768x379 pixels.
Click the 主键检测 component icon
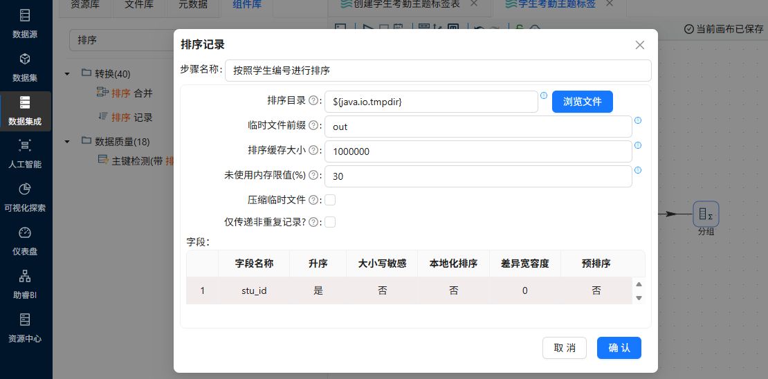102,160
